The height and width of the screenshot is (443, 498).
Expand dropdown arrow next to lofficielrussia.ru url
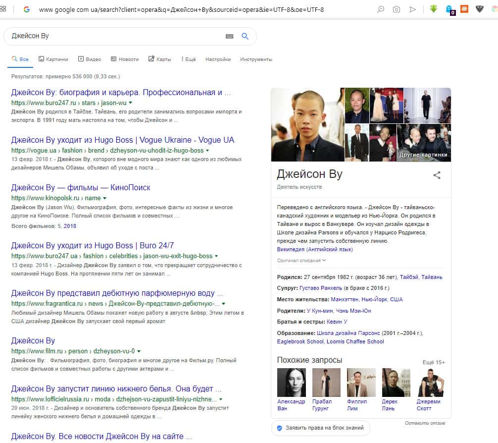pos(221,399)
